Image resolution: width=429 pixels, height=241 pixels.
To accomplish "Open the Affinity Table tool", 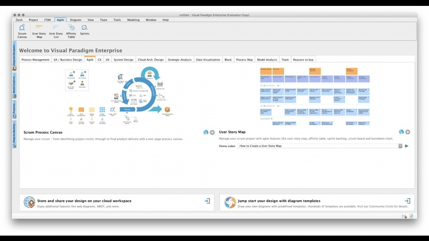I will 71,31.
